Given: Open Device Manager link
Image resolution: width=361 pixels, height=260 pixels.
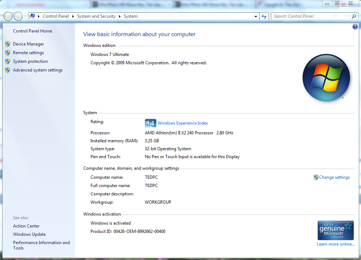Looking at the screenshot, I should pyautogui.click(x=29, y=44).
